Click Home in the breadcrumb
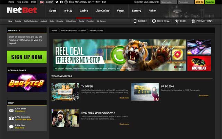This screenshot has height=139, width=222. (x=54, y=31)
